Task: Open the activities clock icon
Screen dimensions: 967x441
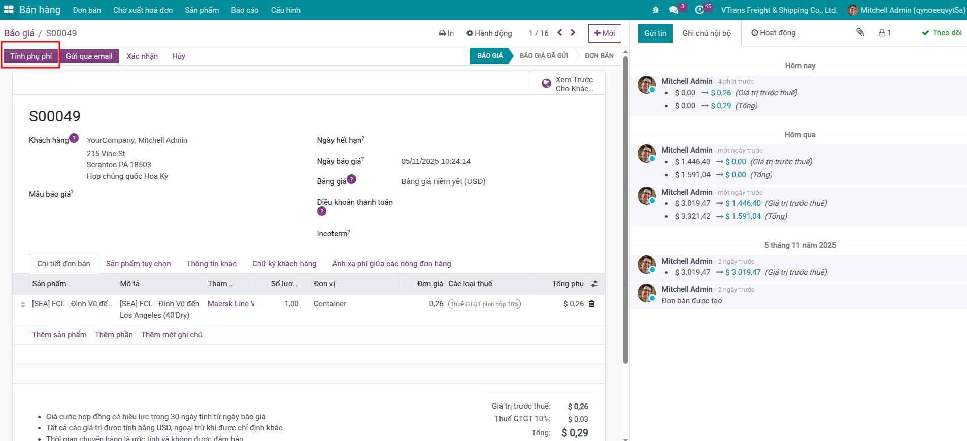Action: point(699,10)
